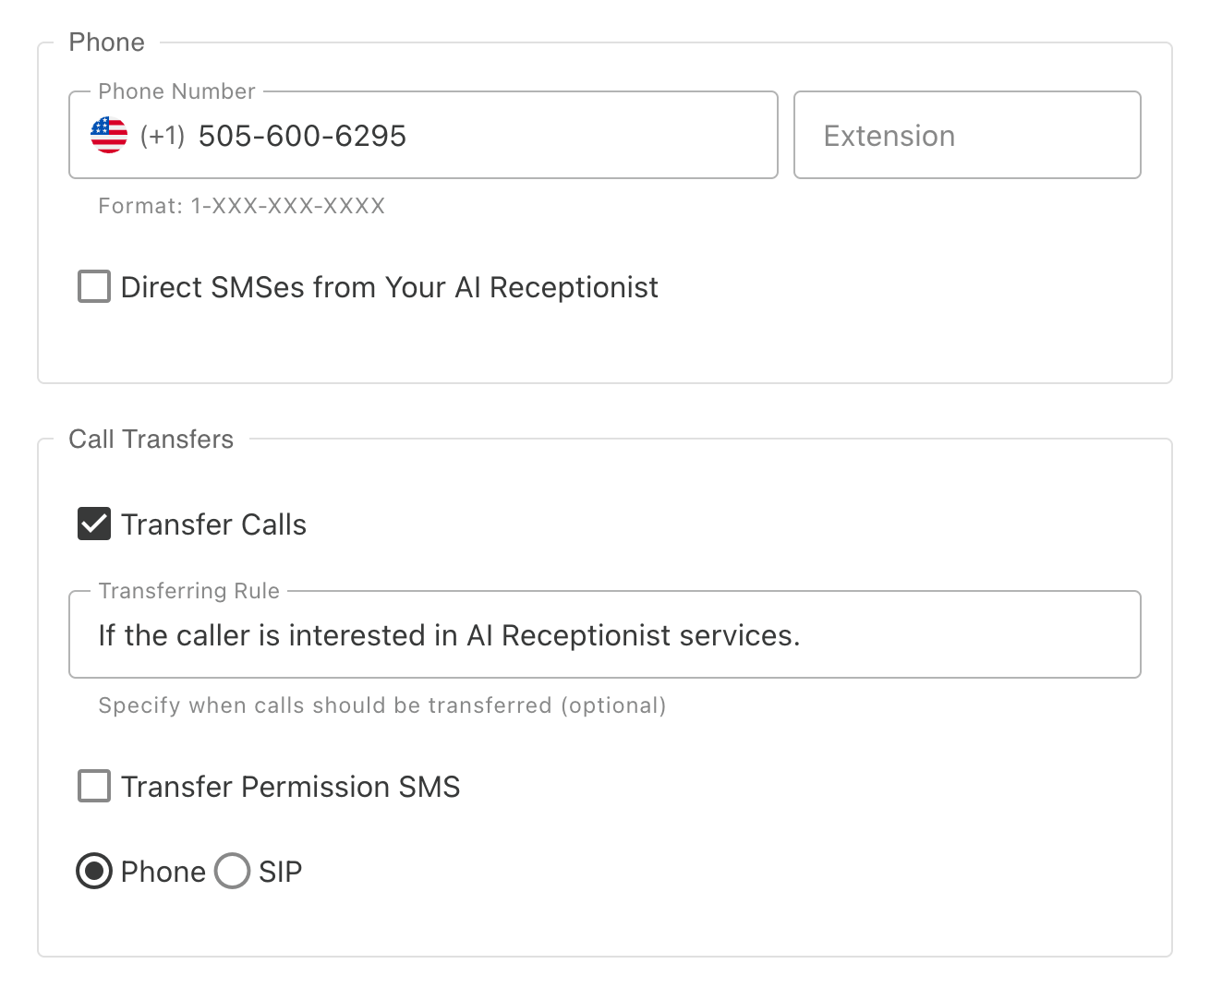
Task: Open the country flag picker for phone number
Action: pyautogui.click(x=108, y=135)
